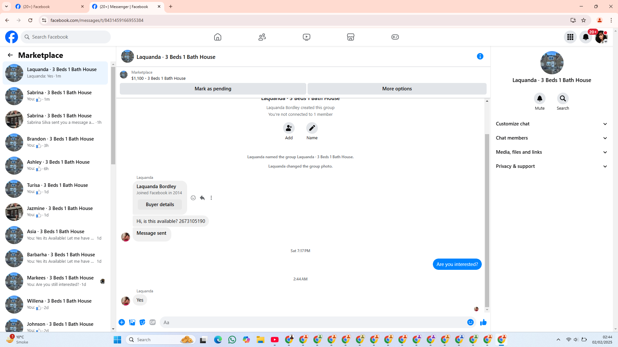618x347 pixels.
Task: Edit the group name with pencil icon
Action: click(312, 128)
